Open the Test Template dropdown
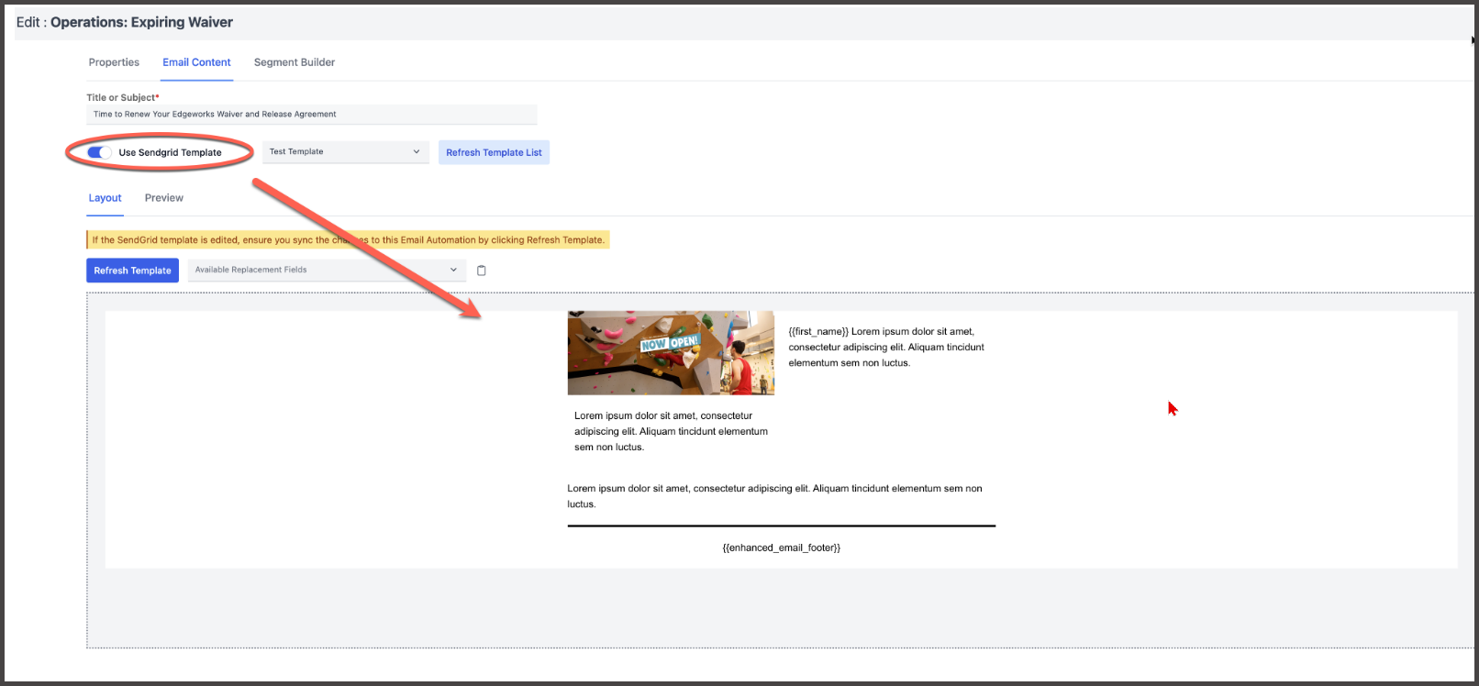Viewport: 1479px width, 686px height. 345,151
